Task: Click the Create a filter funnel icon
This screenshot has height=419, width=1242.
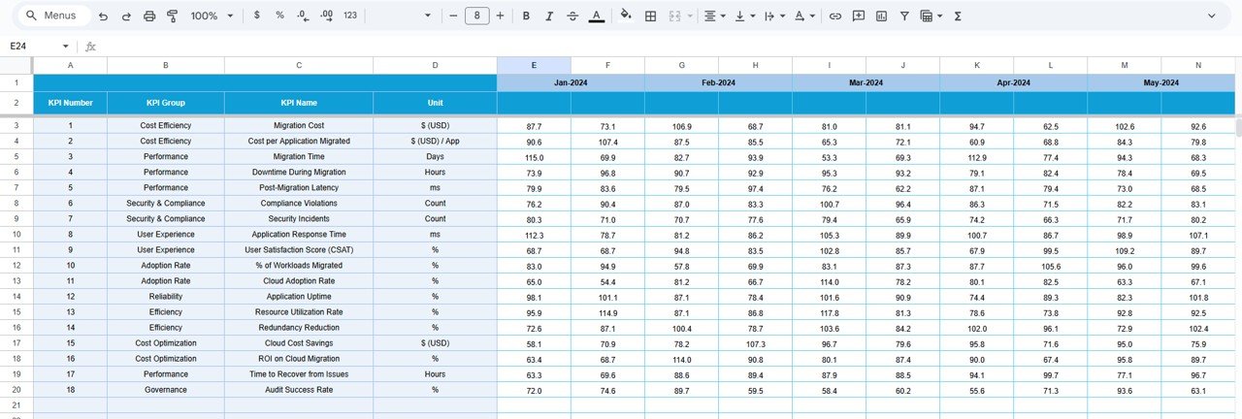Action: pyautogui.click(x=904, y=16)
